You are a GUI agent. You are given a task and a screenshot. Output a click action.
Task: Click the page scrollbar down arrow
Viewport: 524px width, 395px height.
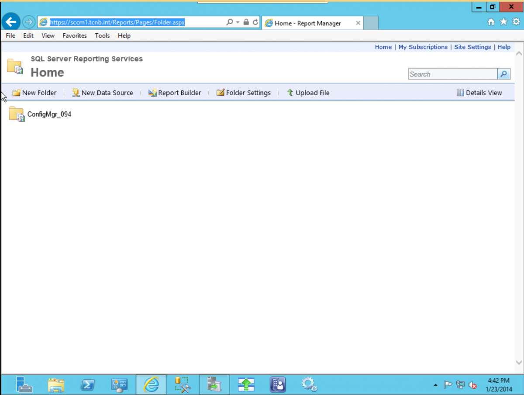519,362
